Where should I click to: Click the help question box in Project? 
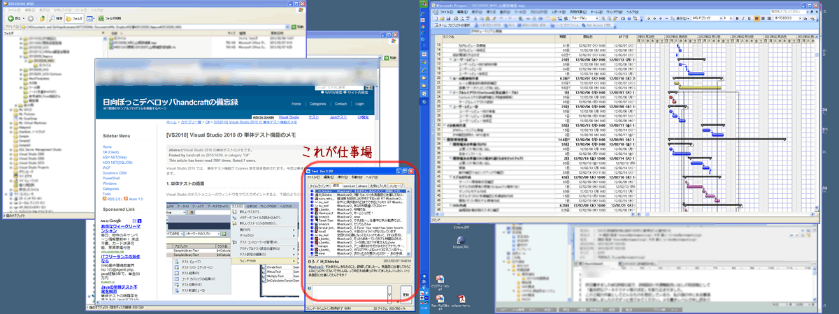[x=790, y=12]
